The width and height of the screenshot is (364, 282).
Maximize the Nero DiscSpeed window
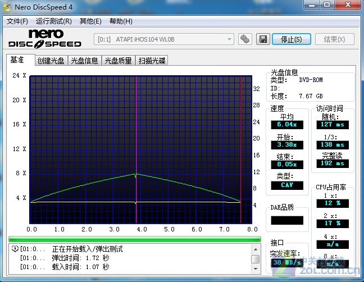click(327, 4)
